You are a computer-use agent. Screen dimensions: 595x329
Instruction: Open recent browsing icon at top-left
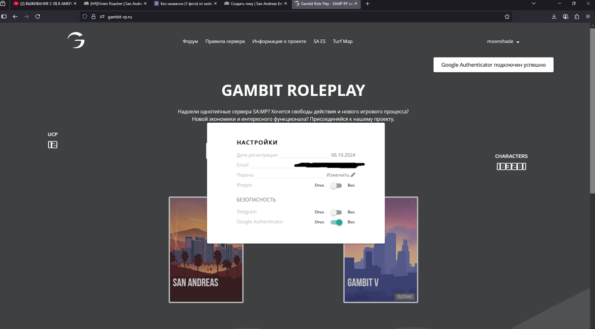(3, 3)
